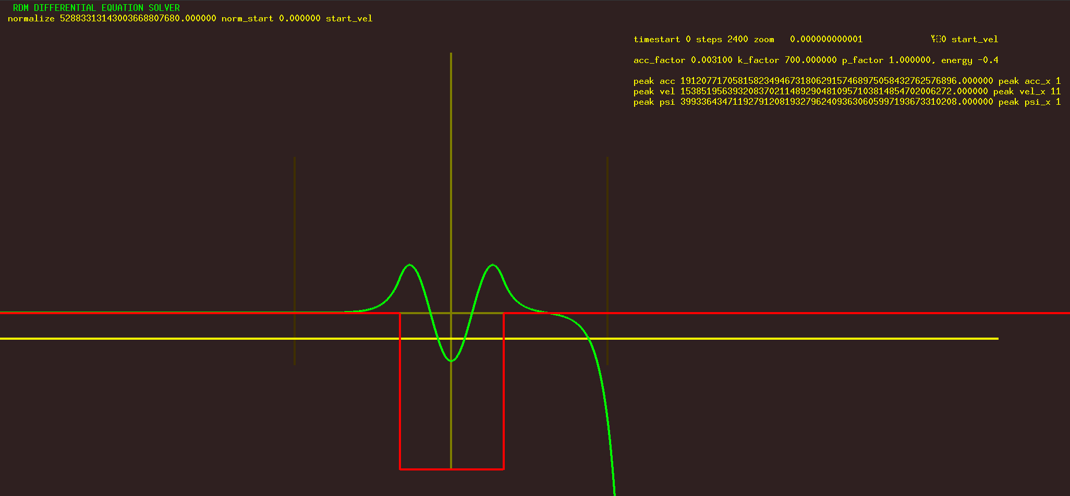The width and height of the screenshot is (1070, 496).
Task: Click the yellow horizontal energy level line
Action: (x=209, y=339)
